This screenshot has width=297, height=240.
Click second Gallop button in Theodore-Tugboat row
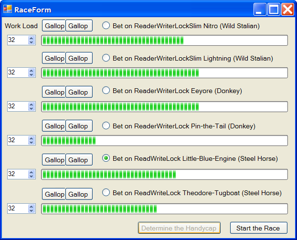tap(79, 194)
